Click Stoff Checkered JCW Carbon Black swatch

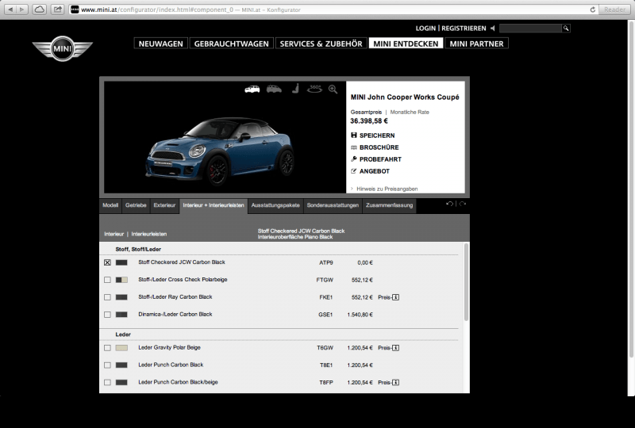tap(121, 262)
